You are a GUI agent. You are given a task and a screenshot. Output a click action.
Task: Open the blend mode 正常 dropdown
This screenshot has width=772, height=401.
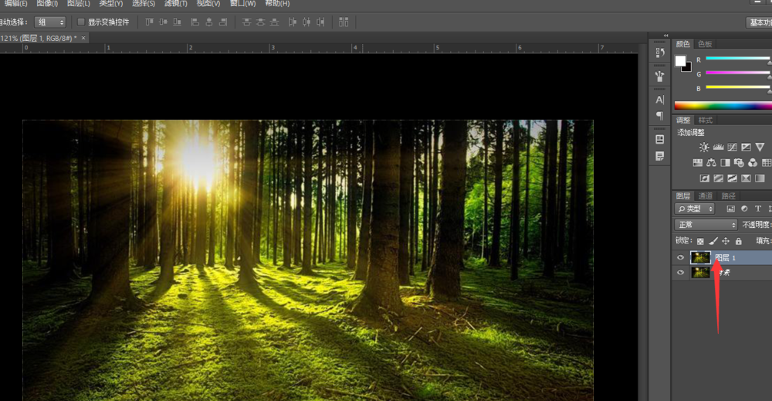pos(706,225)
